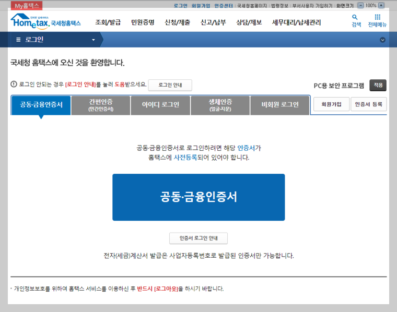Click the large blue 공동·금융인증서 button

pyautogui.click(x=198, y=197)
